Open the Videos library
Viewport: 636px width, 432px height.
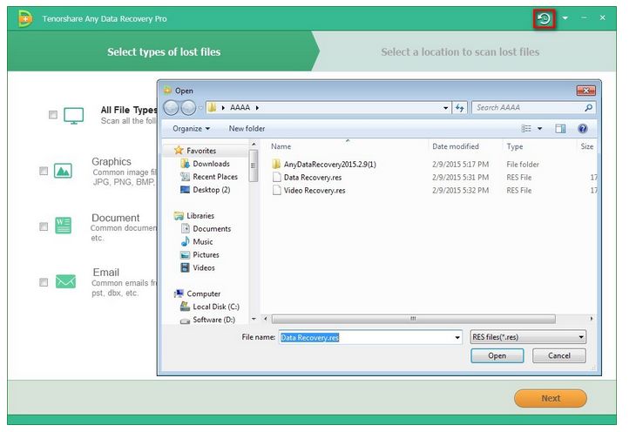198,267
